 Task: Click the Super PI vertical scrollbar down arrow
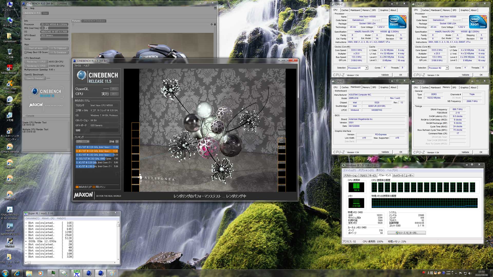coord(118,259)
